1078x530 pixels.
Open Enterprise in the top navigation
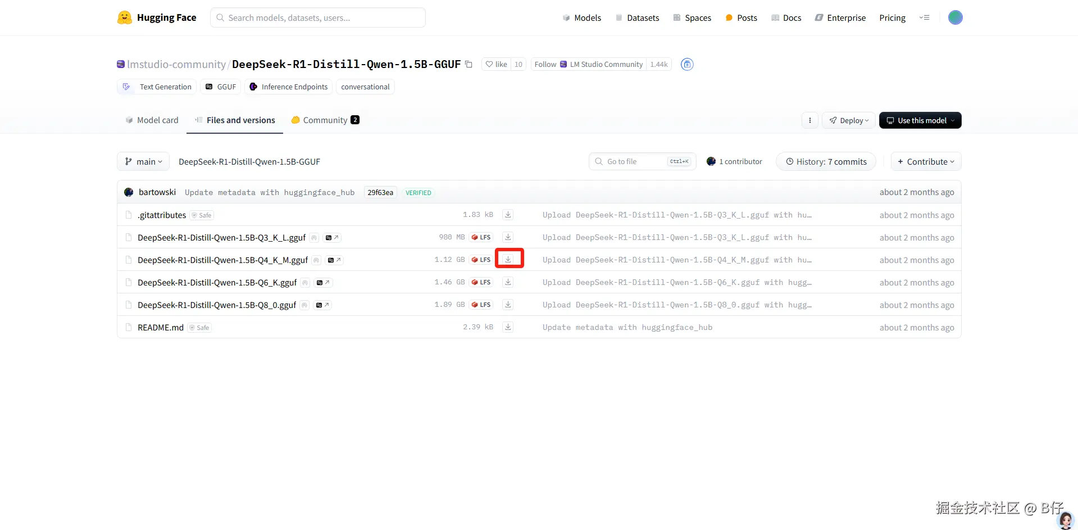(840, 18)
